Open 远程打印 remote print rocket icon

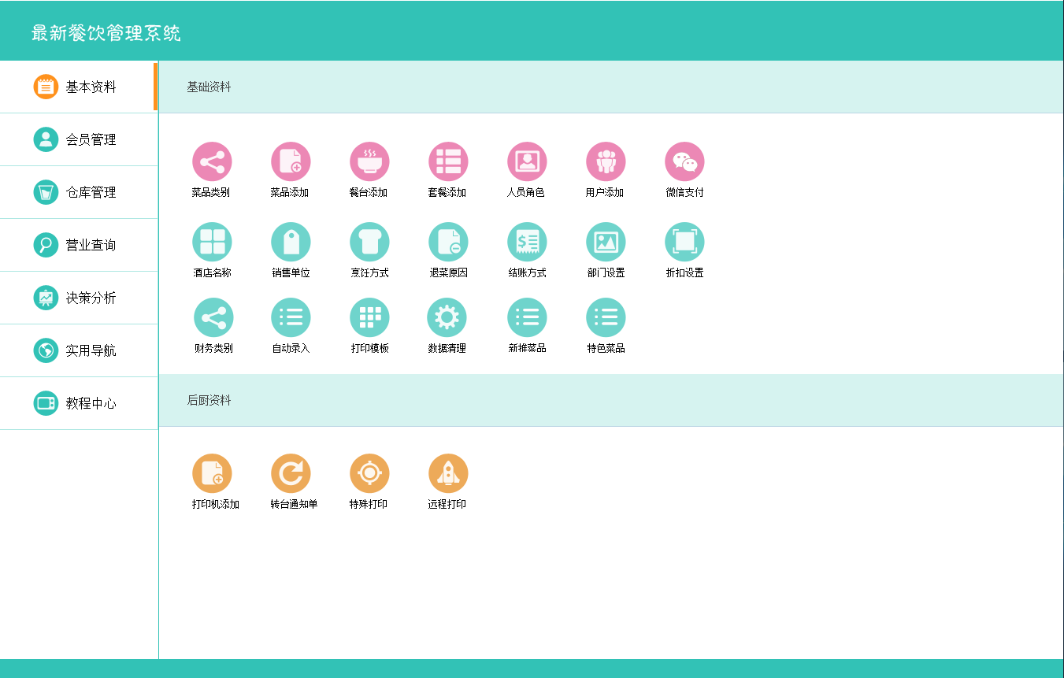coord(448,473)
